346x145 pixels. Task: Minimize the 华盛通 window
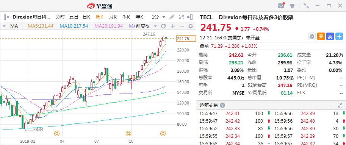(318, 6)
